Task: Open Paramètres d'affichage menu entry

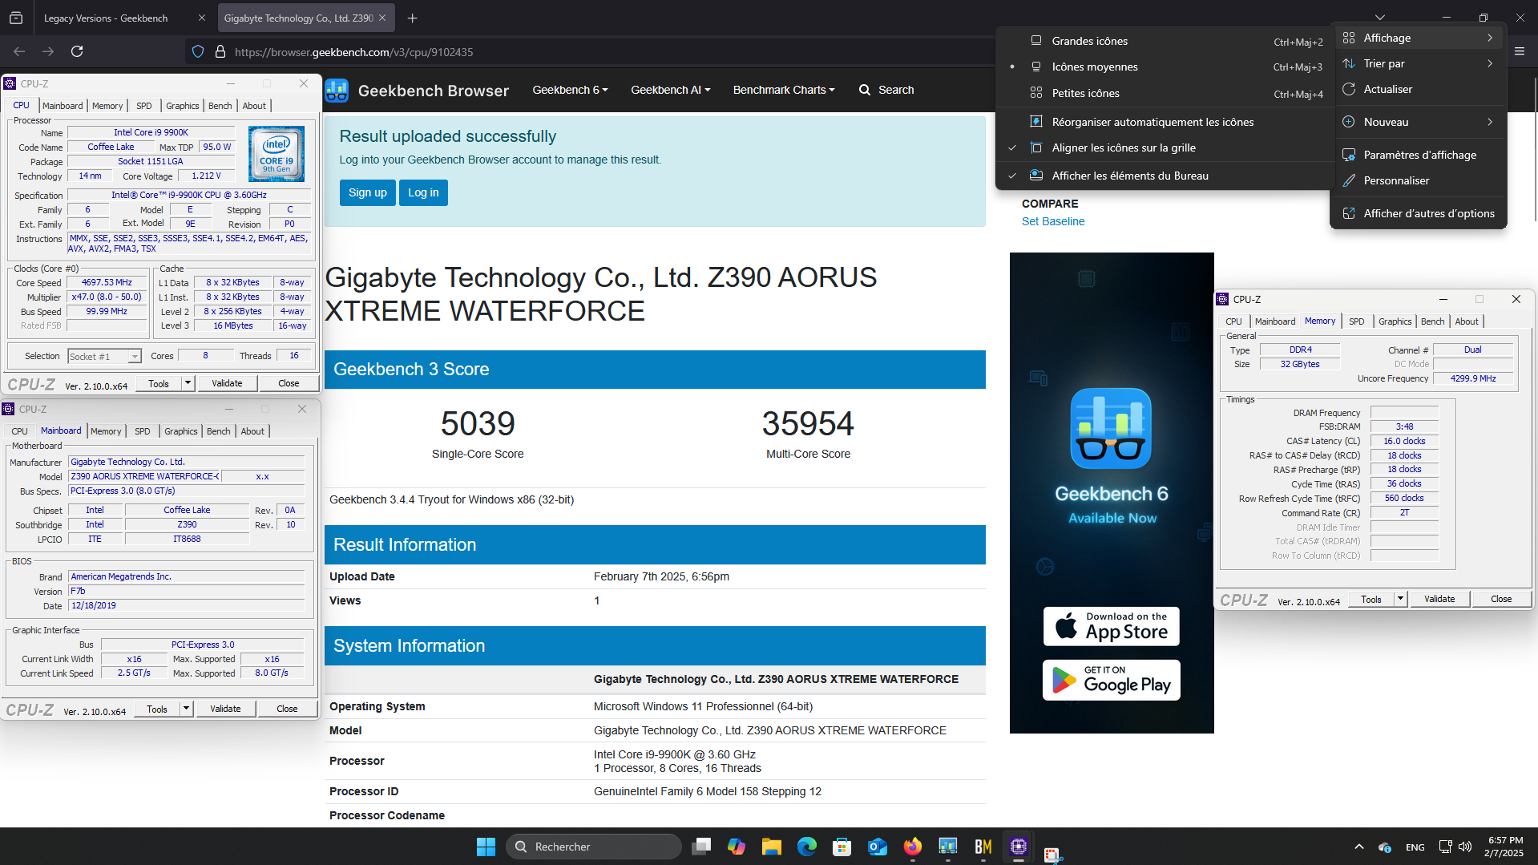Action: coord(1419,155)
